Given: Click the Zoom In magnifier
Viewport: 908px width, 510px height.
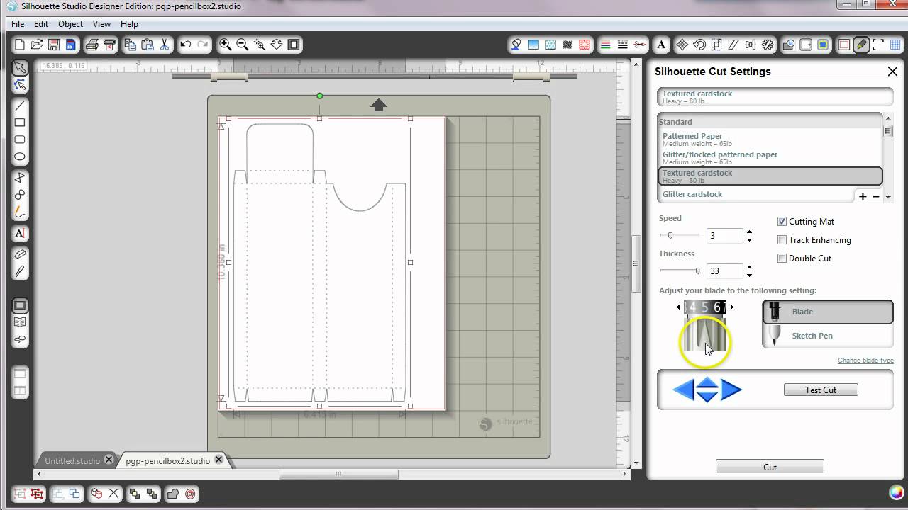Looking at the screenshot, I should pyautogui.click(x=225, y=45).
